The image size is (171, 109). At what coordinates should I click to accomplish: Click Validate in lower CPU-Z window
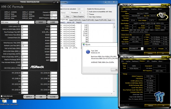(151, 105)
